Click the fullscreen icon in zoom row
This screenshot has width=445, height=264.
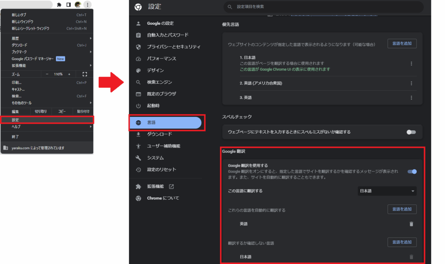85,74
